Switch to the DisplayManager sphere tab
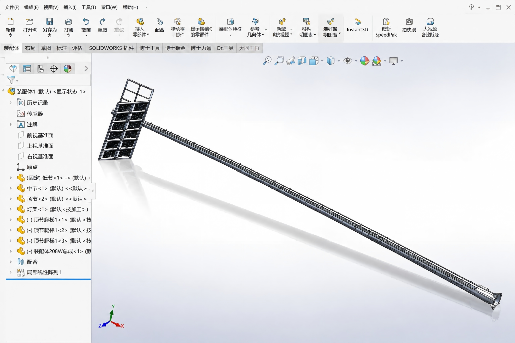The height and width of the screenshot is (343, 515). pyautogui.click(x=67, y=69)
